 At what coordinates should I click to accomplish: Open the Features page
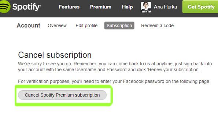[x=69, y=7]
